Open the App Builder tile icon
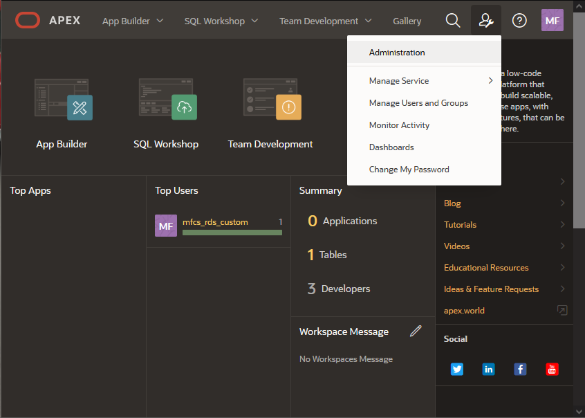The height and width of the screenshot is (418, 585). (64, 99)
